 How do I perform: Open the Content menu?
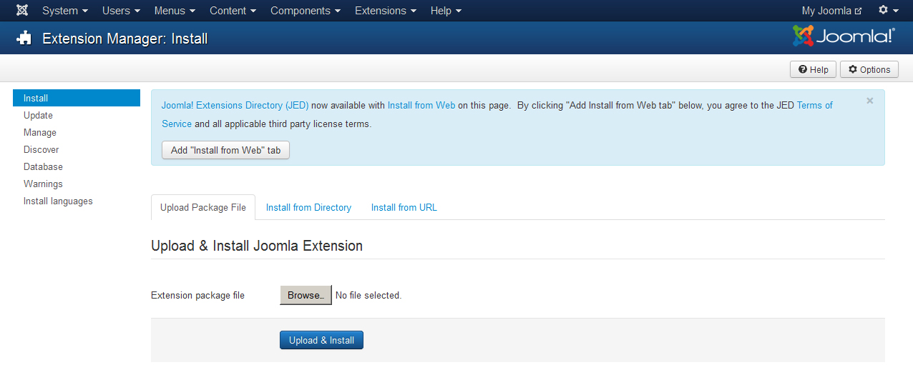click(x=233, y=11)
